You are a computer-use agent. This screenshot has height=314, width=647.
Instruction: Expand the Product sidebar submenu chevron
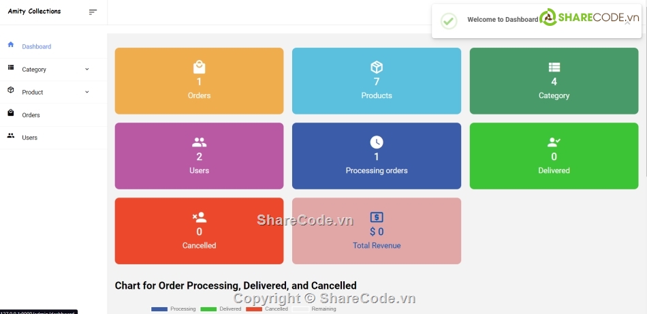pyautogui.click(x=86, y=92)
